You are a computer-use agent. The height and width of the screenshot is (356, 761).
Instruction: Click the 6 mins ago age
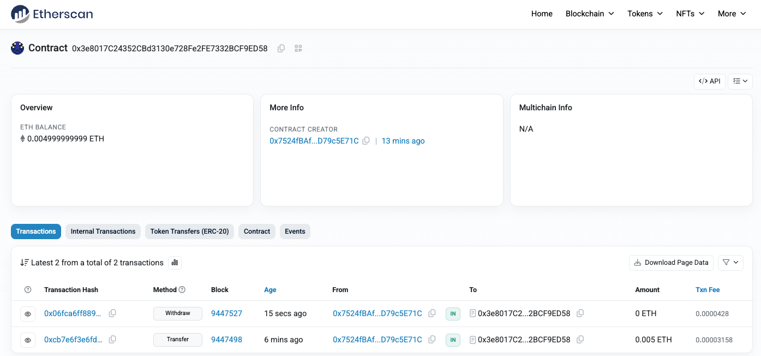click(283, 340)
